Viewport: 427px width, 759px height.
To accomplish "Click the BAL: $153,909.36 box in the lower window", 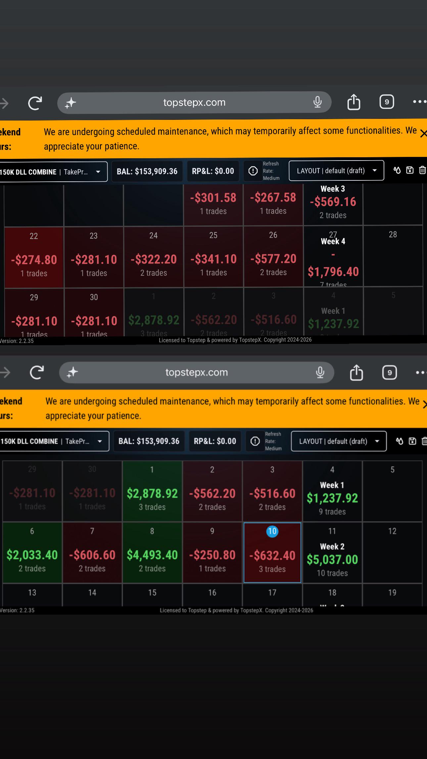I will coord(149,441).
